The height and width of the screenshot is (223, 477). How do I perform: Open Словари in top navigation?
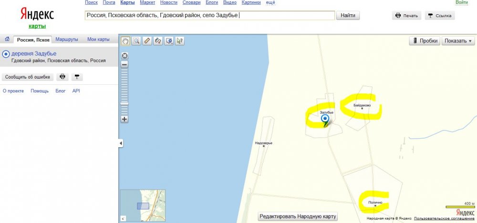pos(191,2)
